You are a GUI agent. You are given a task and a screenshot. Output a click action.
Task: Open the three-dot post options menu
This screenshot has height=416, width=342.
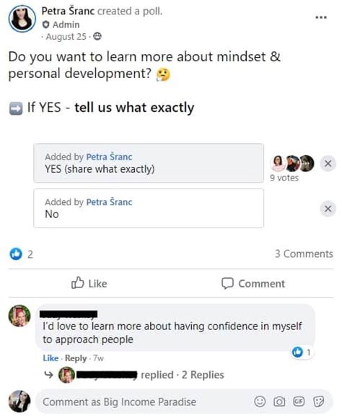[321, 17]
